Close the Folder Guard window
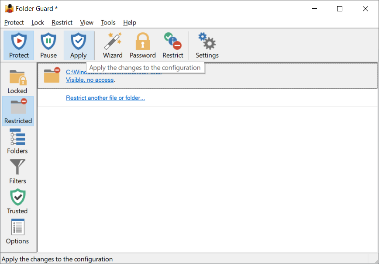379x264 pixels. 365,9
